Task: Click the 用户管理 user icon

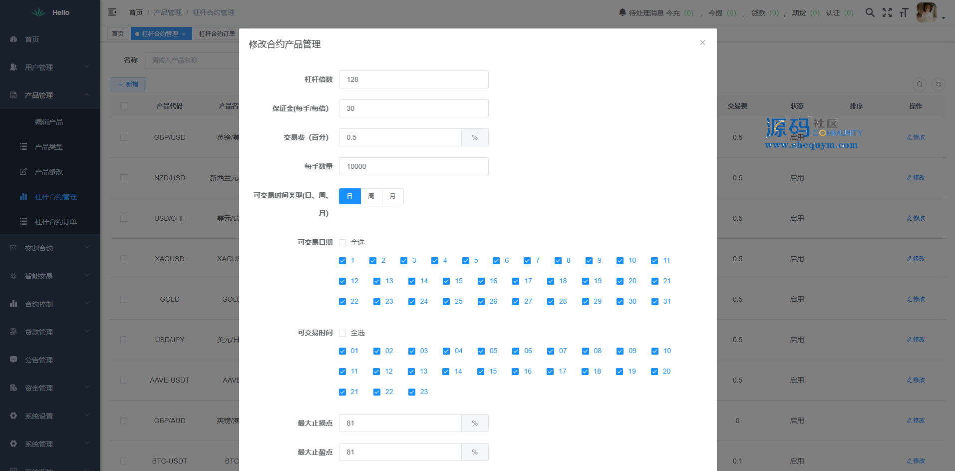Action: click(x=13, y=67)
